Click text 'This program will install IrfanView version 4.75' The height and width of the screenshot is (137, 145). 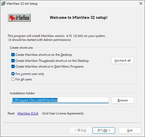pos(40,36)
